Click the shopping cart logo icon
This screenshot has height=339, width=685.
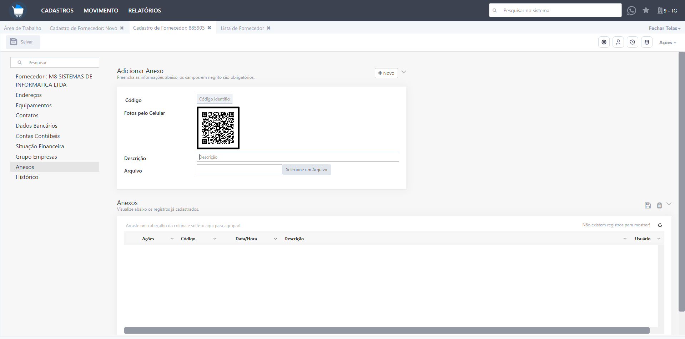pos(18,11)
